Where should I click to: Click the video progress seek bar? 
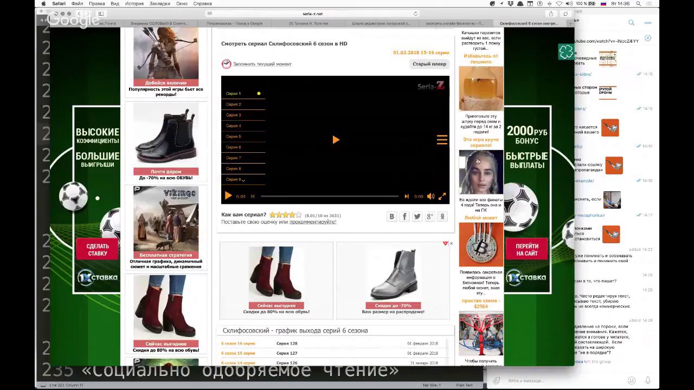tap(330, 196)
